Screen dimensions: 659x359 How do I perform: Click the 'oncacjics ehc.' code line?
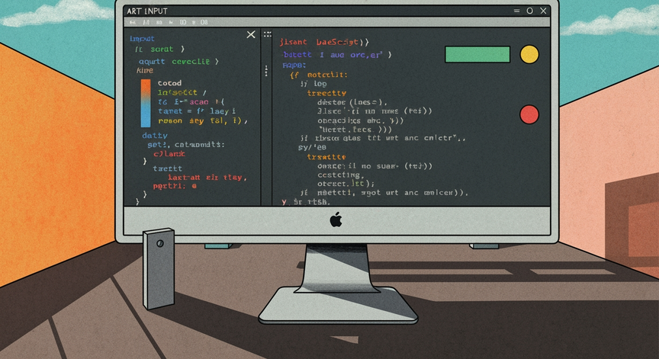(360, 120)
